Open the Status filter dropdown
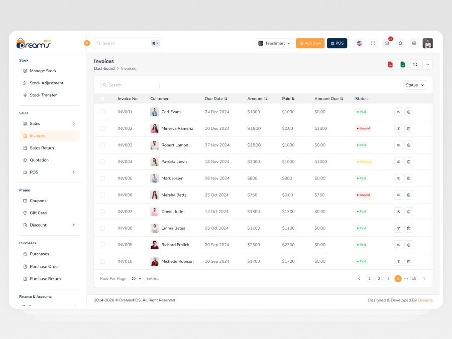The width and height of the screenshot is (452, 339). 415,85
